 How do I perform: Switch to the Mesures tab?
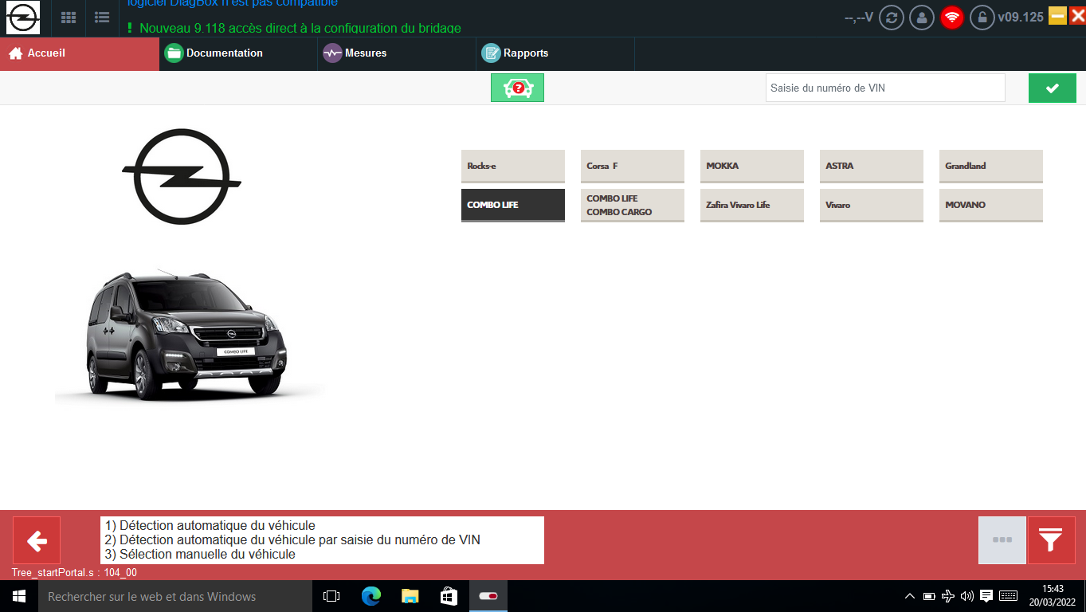397,53
